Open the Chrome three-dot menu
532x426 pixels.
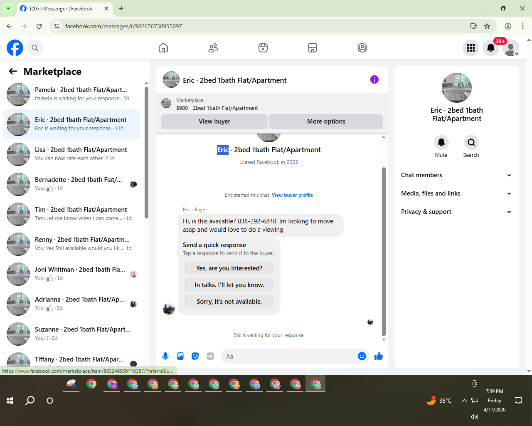(x=523, y=26)
